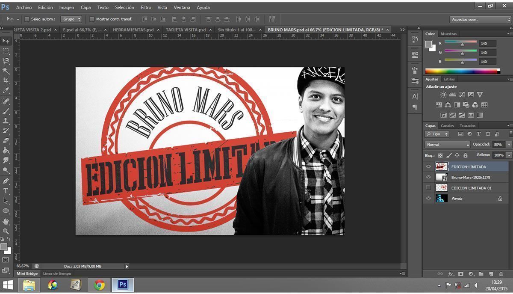Select the Crop tool
The height and width of the screenshot is (294, 513).
(6, 80)
